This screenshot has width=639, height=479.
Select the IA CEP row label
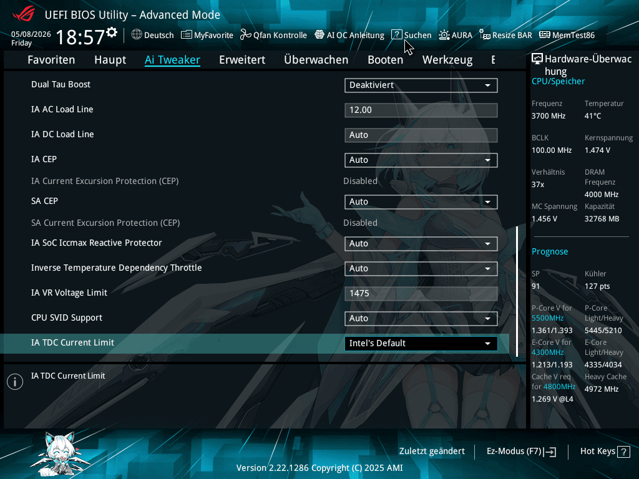point(44,159)
